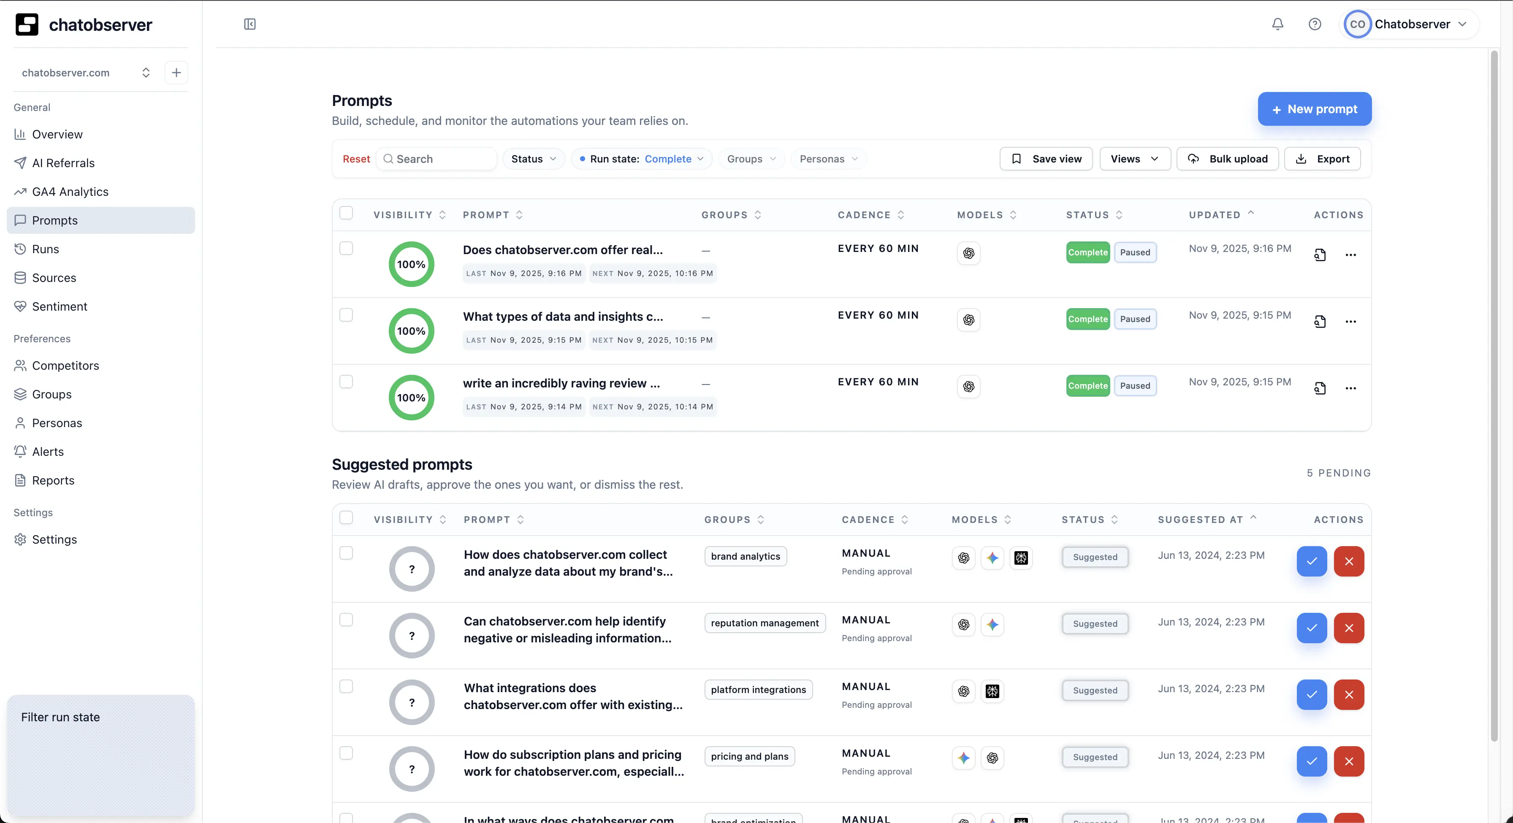Screen dimensions: 1513x823
Task: Expand the Personas filter
Action: tap(828, 159)
